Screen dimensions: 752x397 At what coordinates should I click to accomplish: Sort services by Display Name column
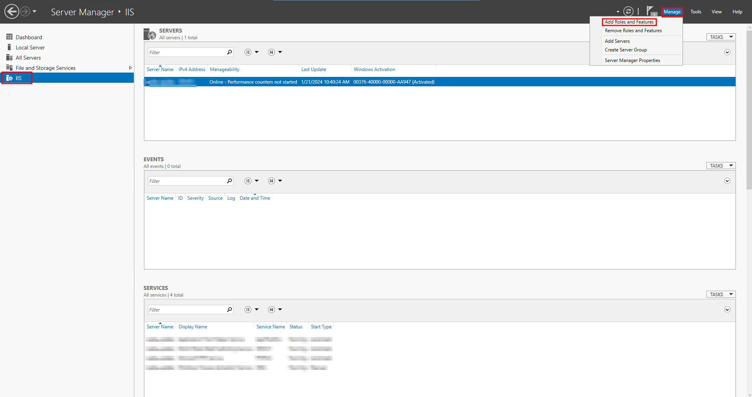(x=193, y=327)
